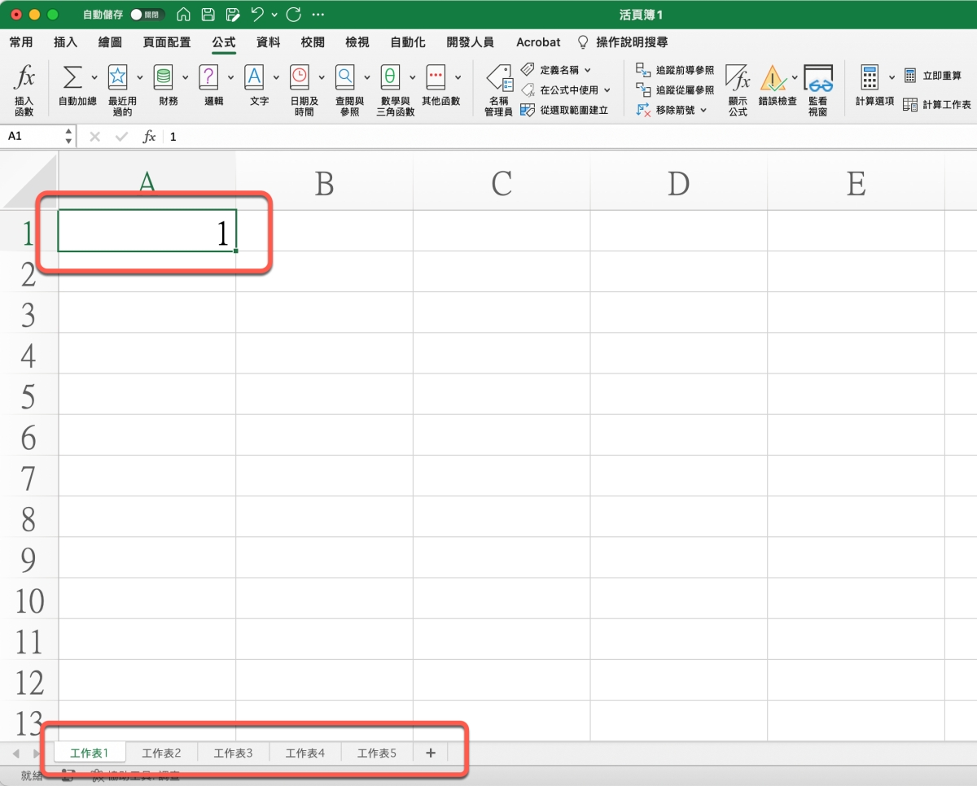This screenshot has height=786, width=977.
Task: Select cell A1 containing 1
Action: 147,230
